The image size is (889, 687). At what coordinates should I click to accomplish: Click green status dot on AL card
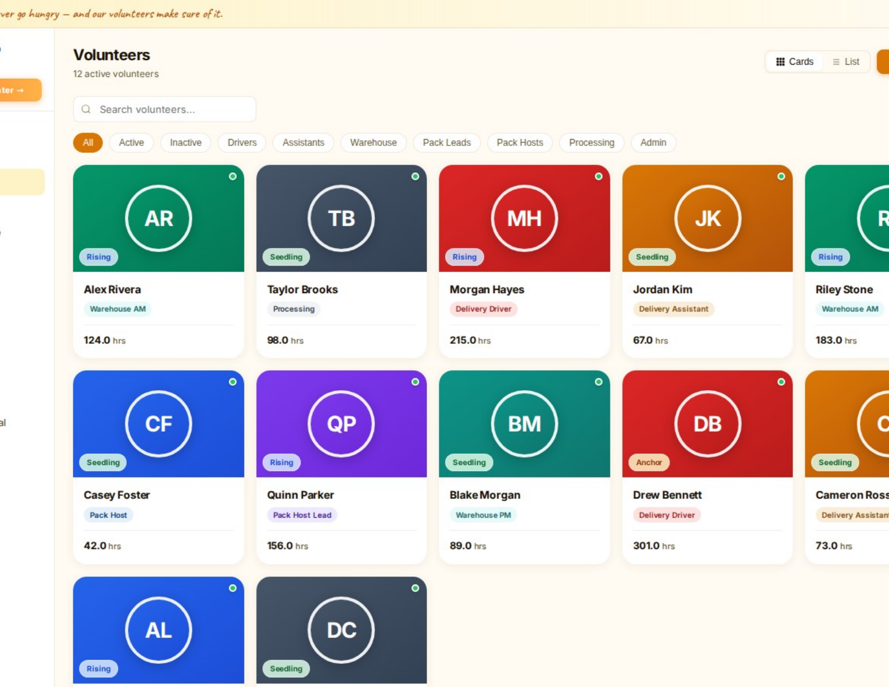click(x=233, y=588)
